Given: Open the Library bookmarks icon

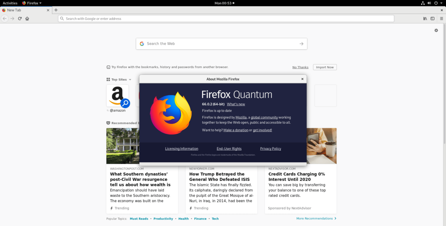Looking at the screenshot, I should coord(425,19).
